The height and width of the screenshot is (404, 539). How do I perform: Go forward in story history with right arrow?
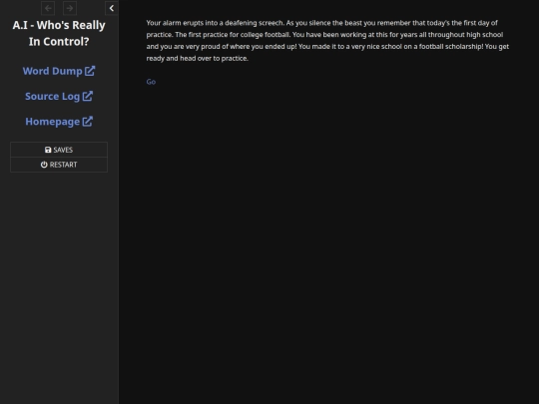(70, 8)
